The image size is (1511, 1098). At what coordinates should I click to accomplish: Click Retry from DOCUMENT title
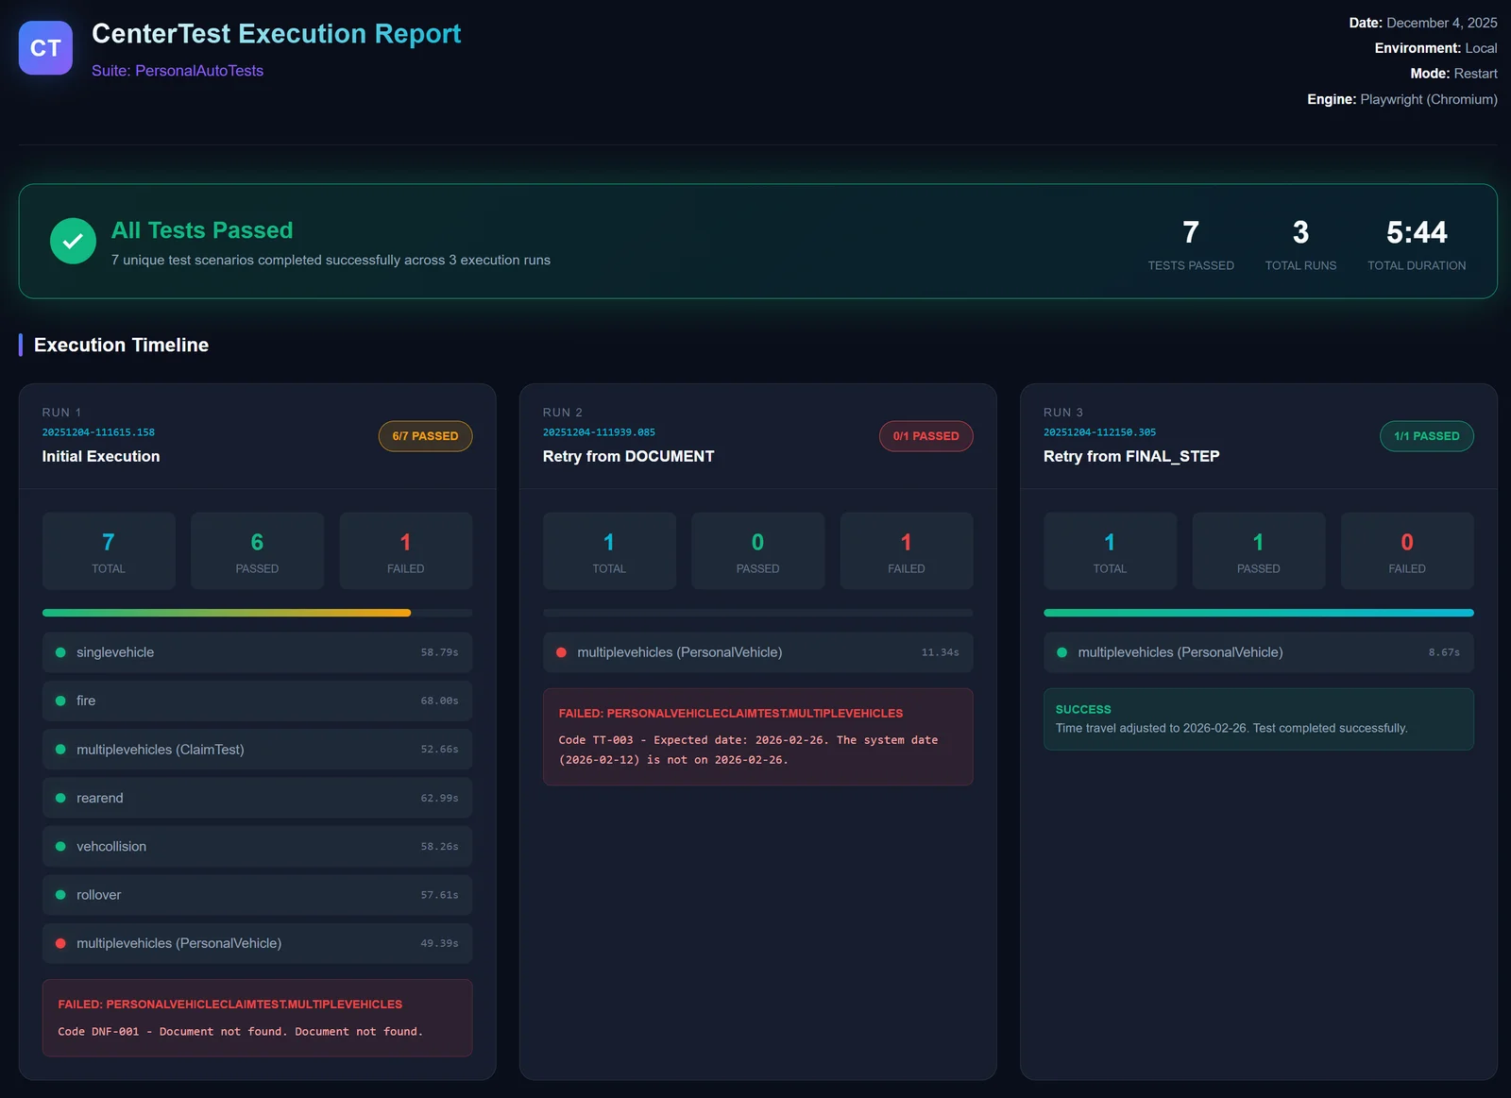click(x=628, y=456)
